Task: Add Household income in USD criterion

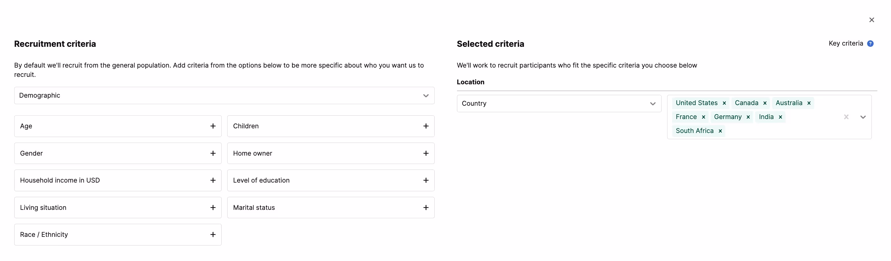Action: [x=213, y=180]
